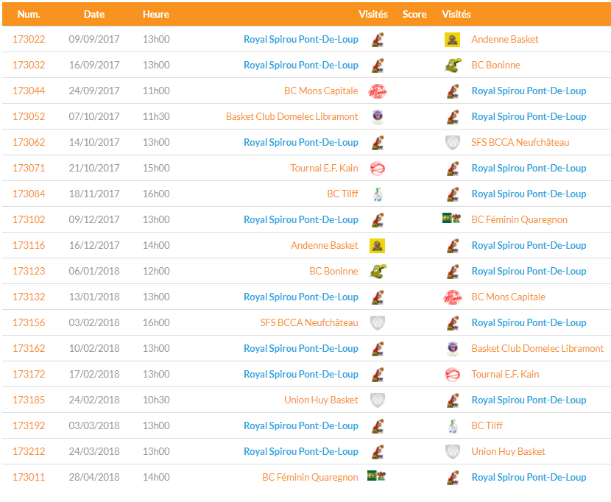This screenshot has width=611, height=502.
Task: Open SFS BCCA Neufchâteau in match 173062
Action: [520, 142]
